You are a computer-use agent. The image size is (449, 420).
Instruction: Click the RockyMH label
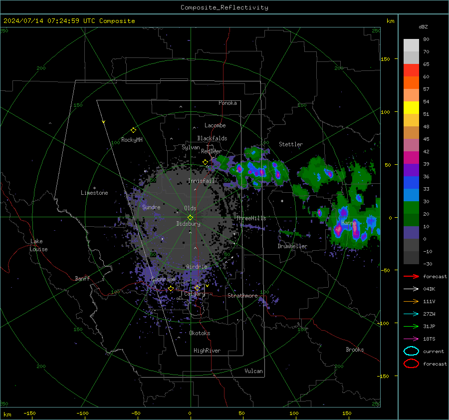(132, 140)
